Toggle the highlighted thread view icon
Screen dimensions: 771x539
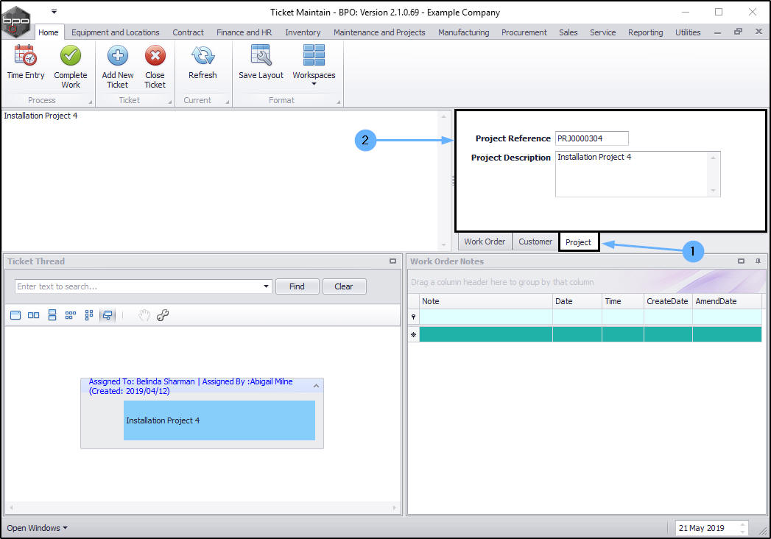[x=108, y=315]
